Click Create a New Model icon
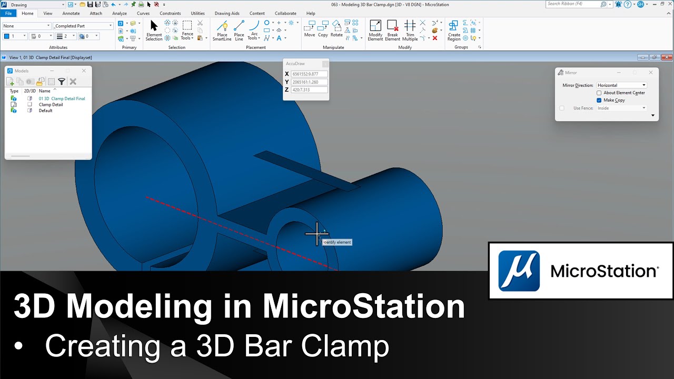 tap(10, 82)
